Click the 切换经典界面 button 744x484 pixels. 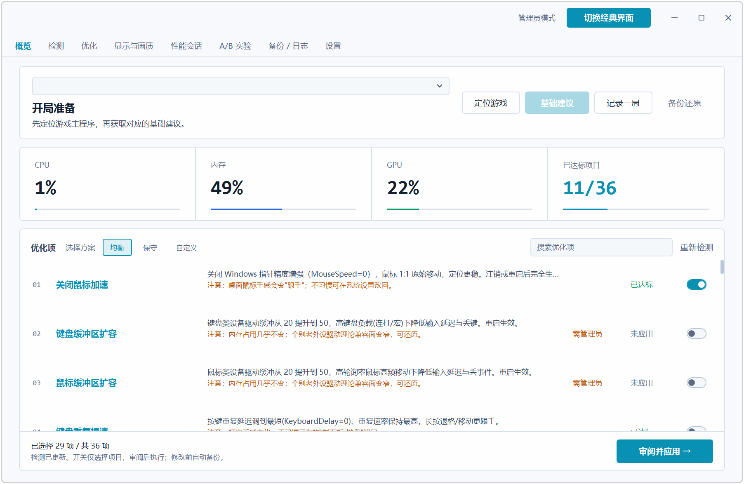pos(608,18)
